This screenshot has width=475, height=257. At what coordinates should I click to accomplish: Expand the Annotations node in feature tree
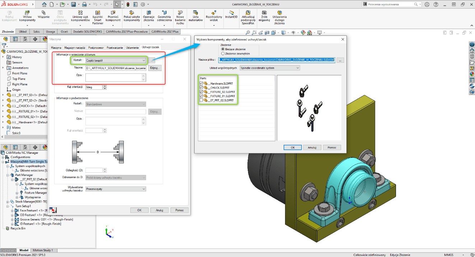click(x=3, y=68)
